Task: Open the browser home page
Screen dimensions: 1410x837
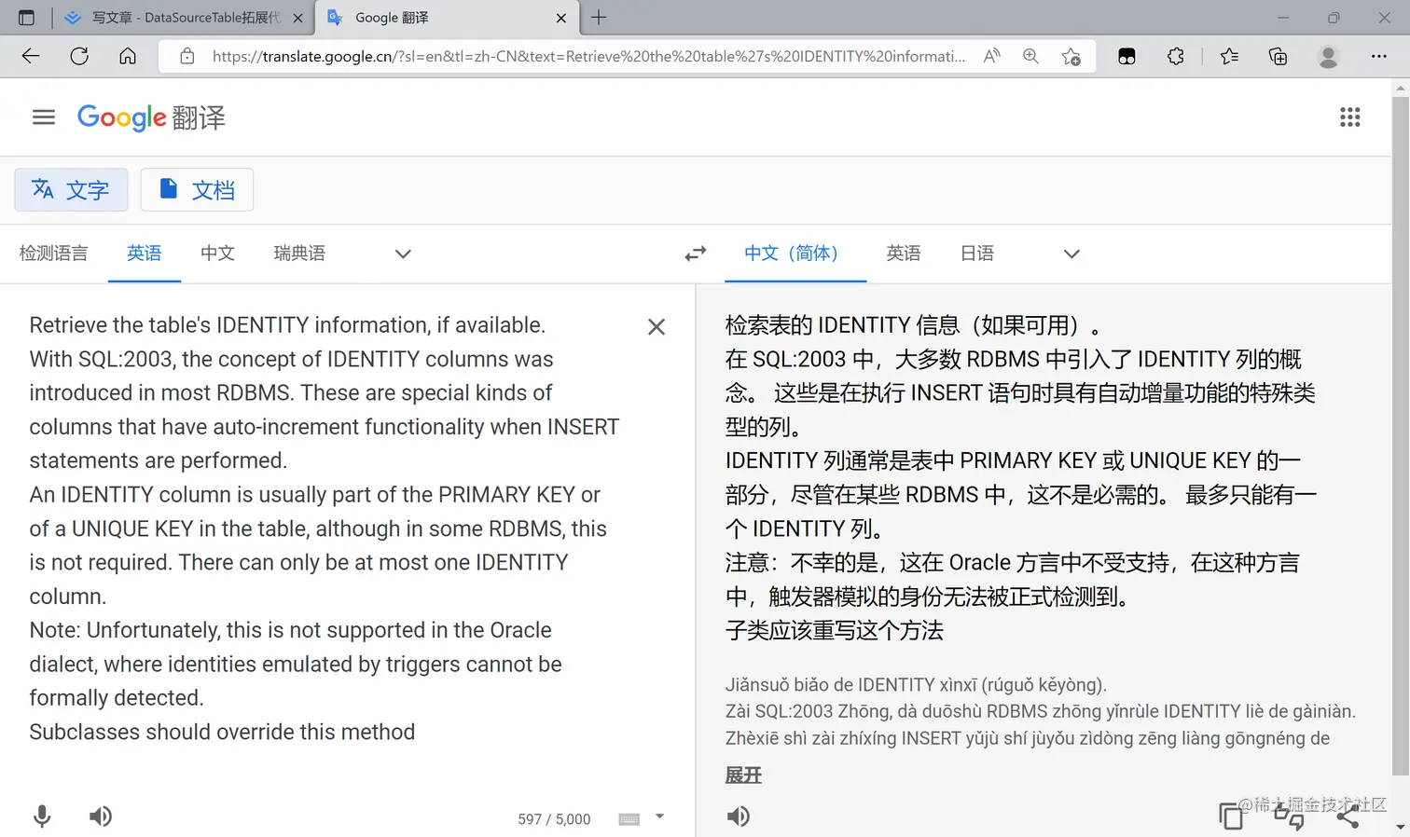Action: click(x=128, y=57)
